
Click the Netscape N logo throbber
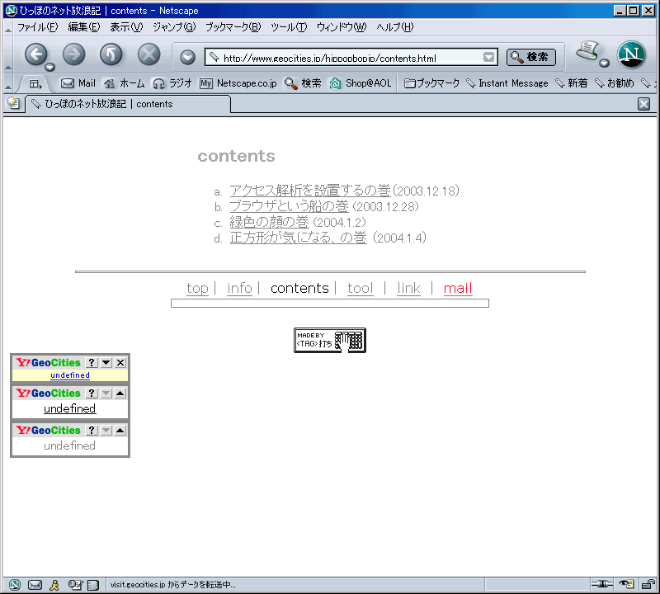631,54
